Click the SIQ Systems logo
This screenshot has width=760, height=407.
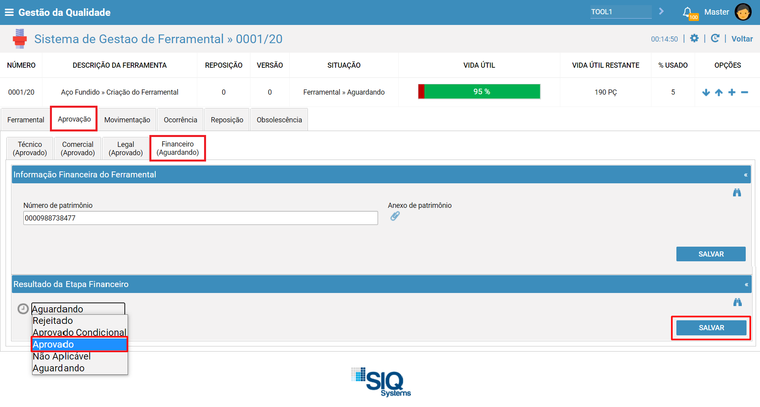click(x=381, y=382)
